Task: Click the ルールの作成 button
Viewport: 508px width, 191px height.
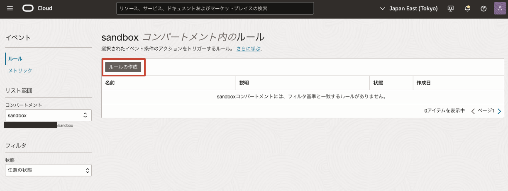Action: 123,67
